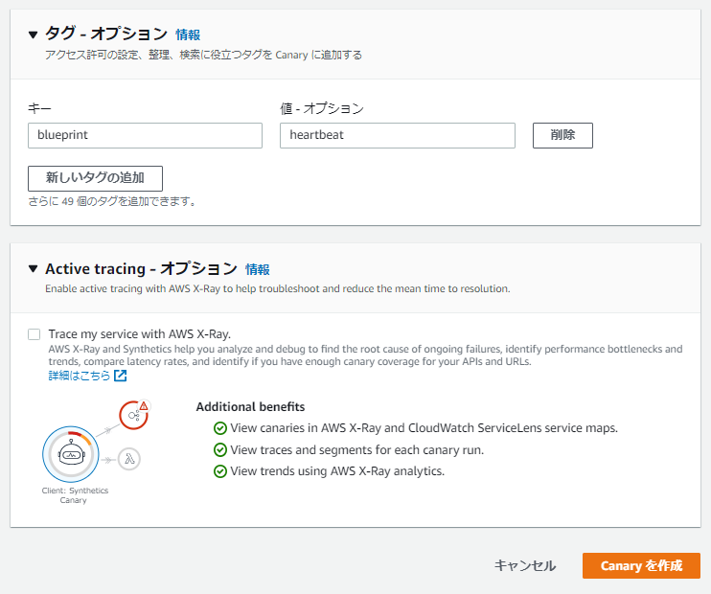Remove the tag with 削除 button
Image resolution: width=711 pixels, height=594 pixels.
tap(562, 135)
